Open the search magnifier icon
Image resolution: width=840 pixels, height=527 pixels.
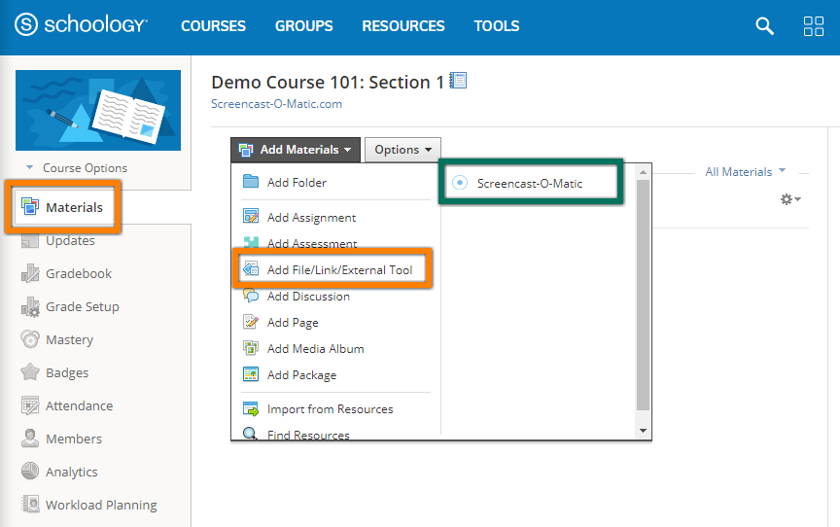[764, 25]
